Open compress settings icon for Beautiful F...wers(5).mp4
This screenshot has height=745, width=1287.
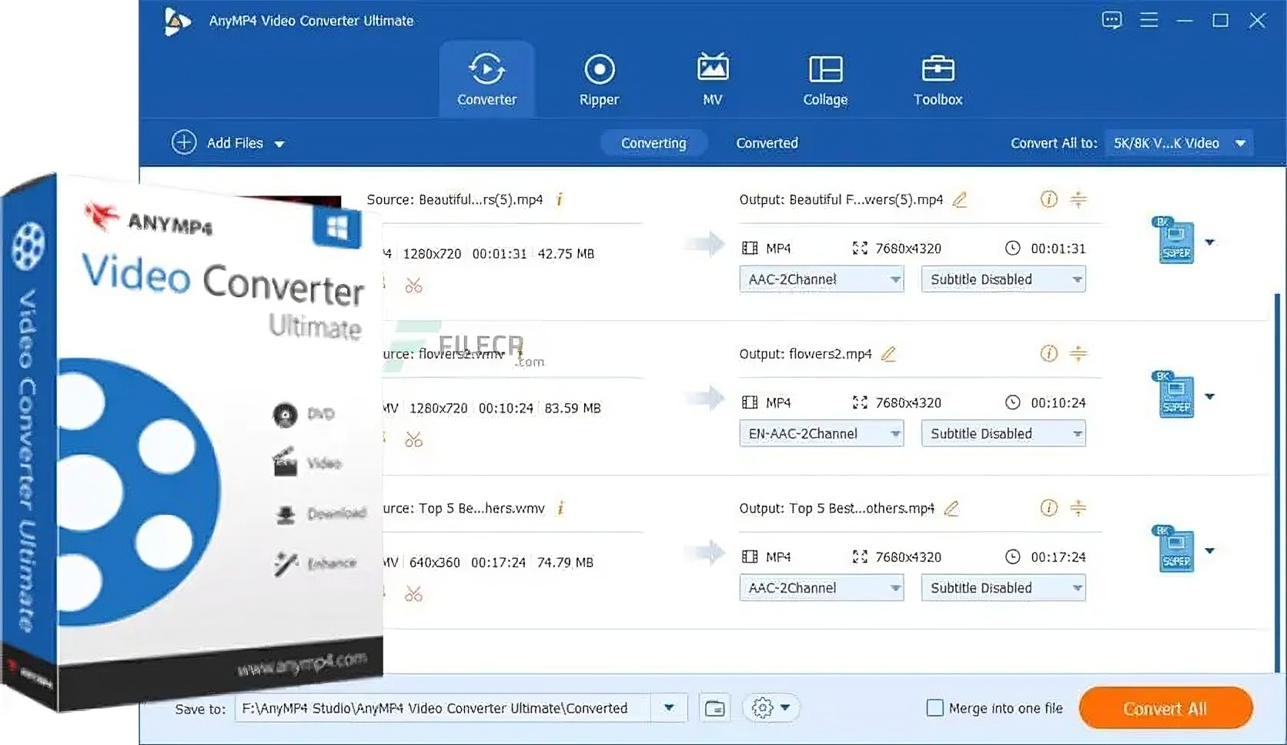(x=1078, y=199)
